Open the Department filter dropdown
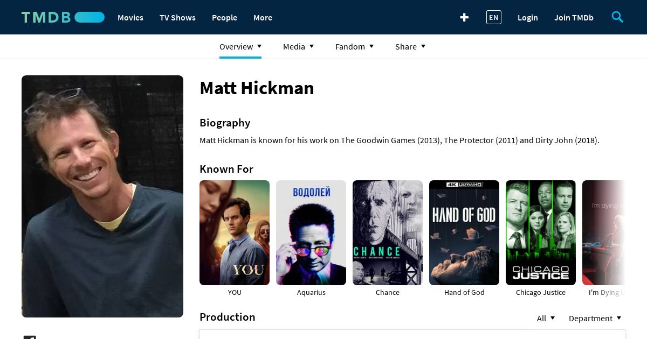647x339 pixels. point(595,318)
